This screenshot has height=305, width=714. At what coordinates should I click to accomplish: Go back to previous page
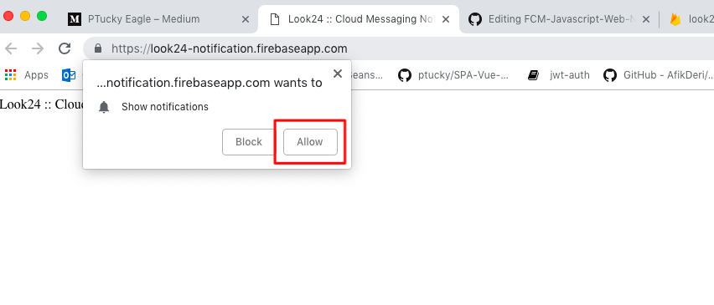[x=10, y=48]
